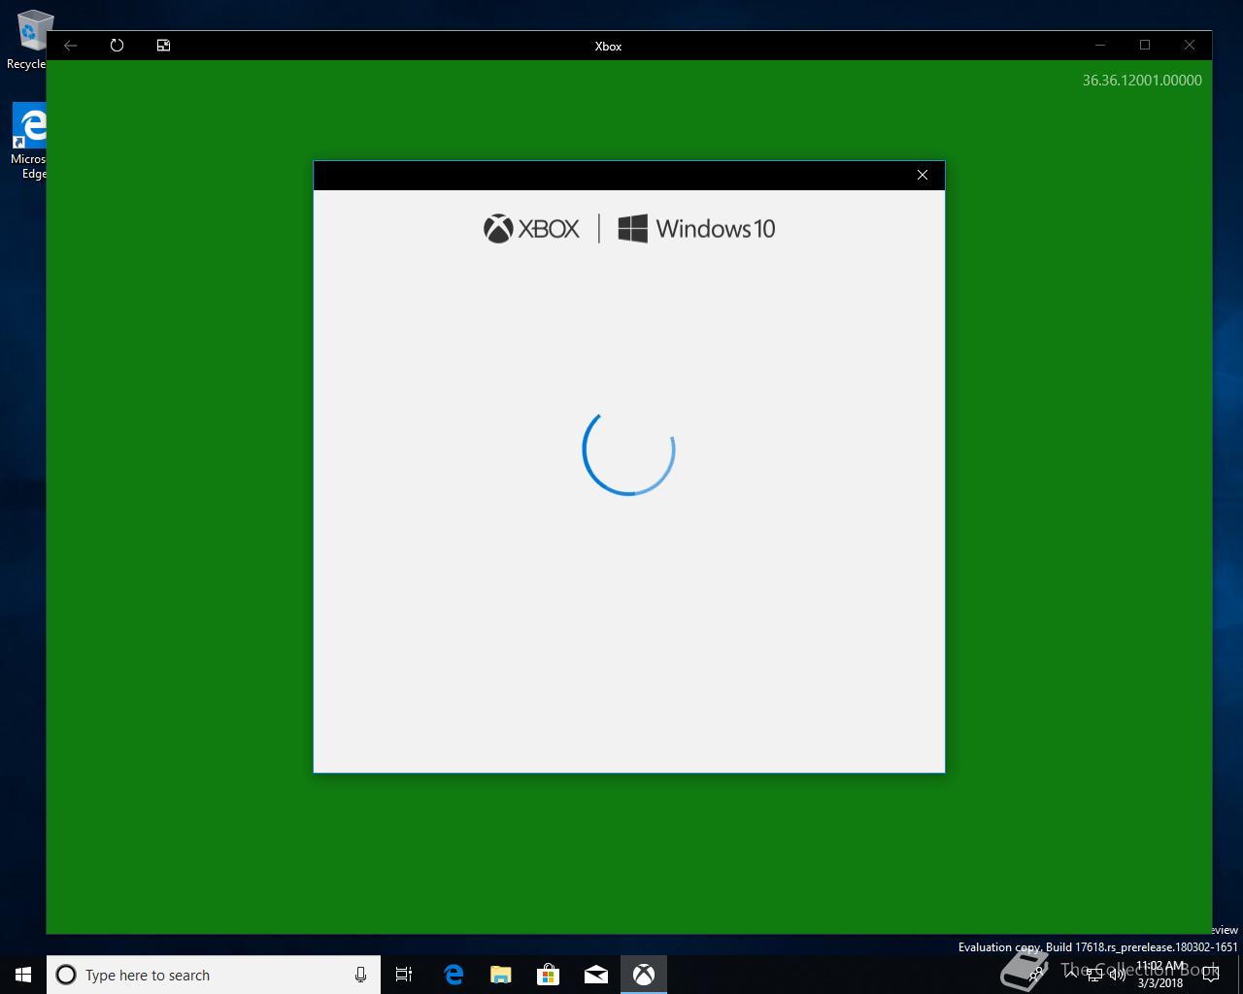This screenshot has width=1243, height=994.
Task: Launch Microsoft Edge from taskbar
Action: [x=454, y=975]
